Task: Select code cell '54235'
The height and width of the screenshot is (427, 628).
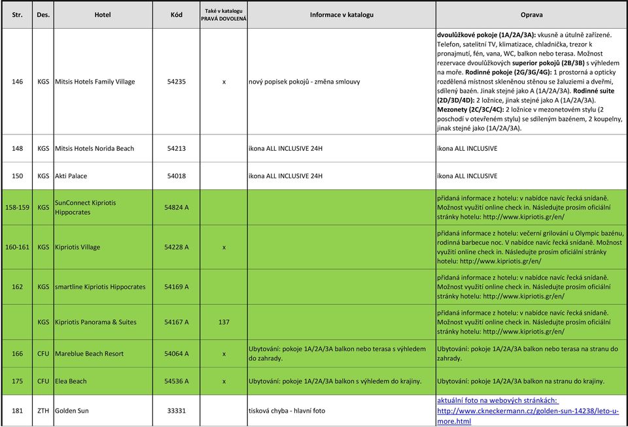Action: 176,82
